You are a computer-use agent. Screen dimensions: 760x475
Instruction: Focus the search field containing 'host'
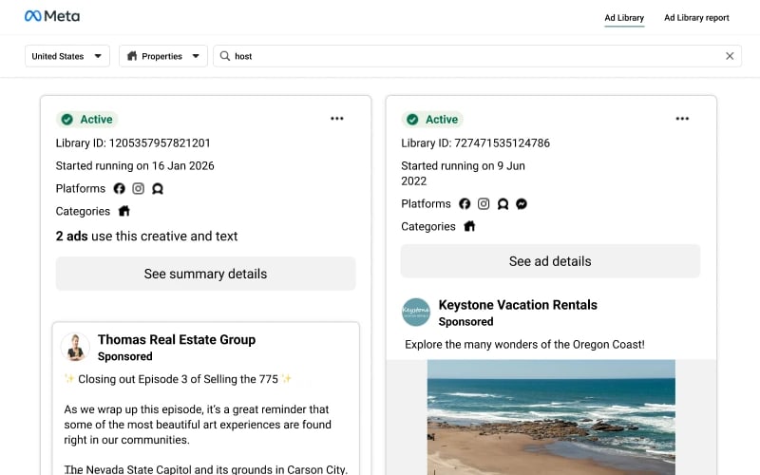pos(478,56)
